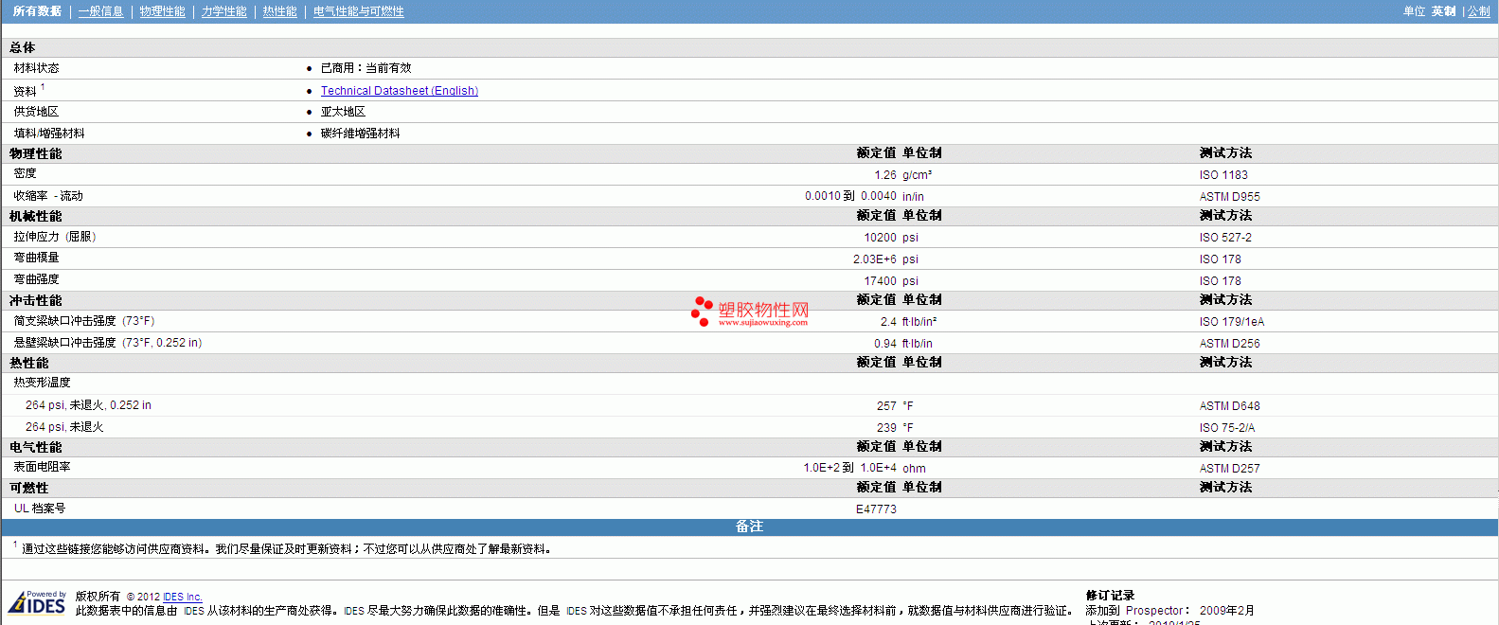The image size is (1499, 625).
Task: Click the 填料/增强材料 row label
Action: pos(49,134)
